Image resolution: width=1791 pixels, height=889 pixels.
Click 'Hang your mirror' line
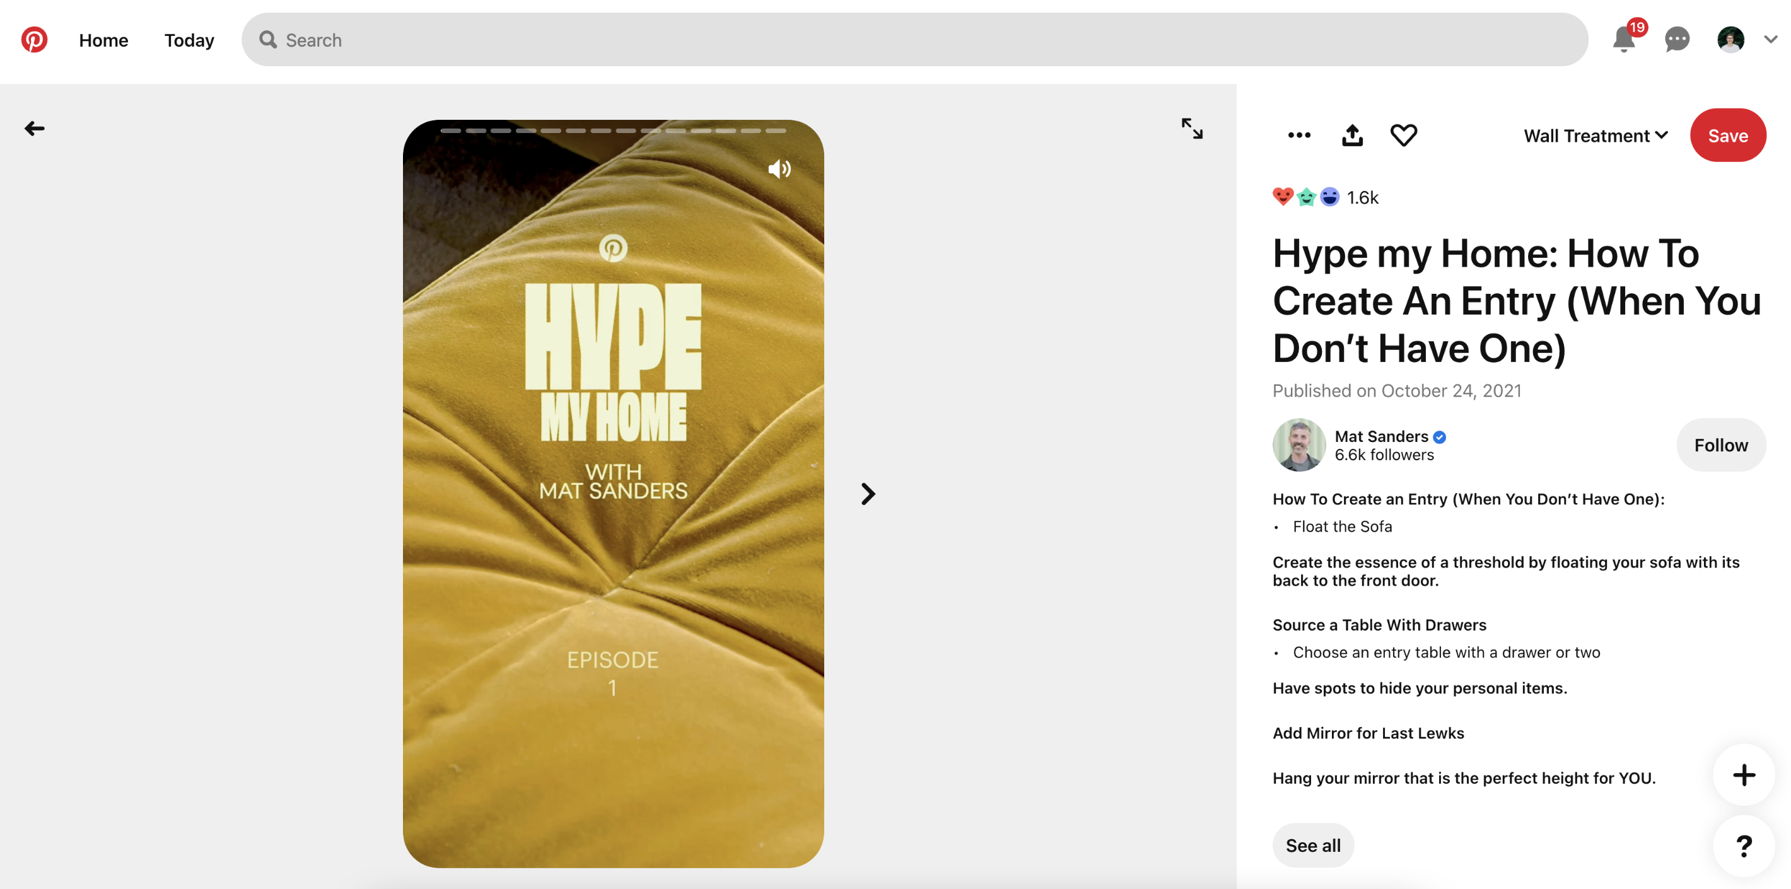coord(1464,778)
